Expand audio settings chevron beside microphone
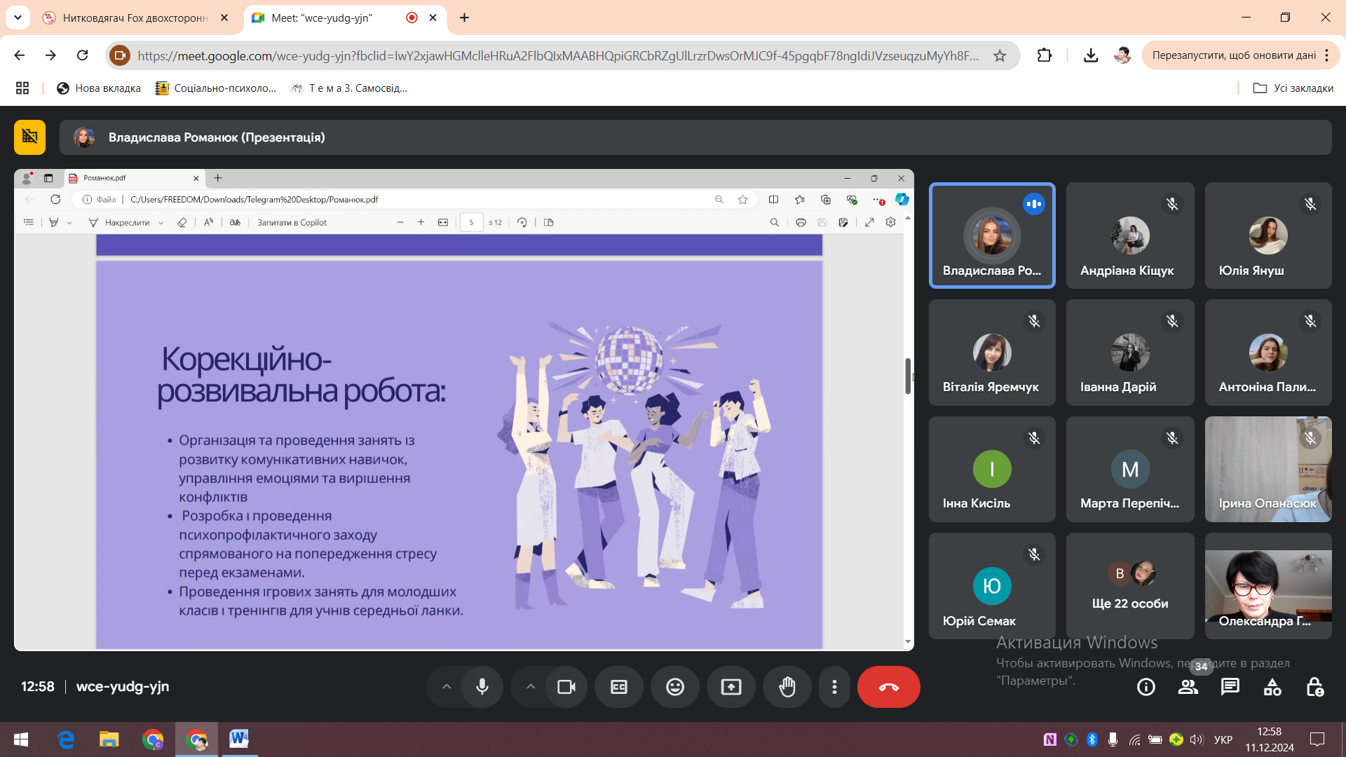Screen dimensions: 1346x757 click(447, 687)
